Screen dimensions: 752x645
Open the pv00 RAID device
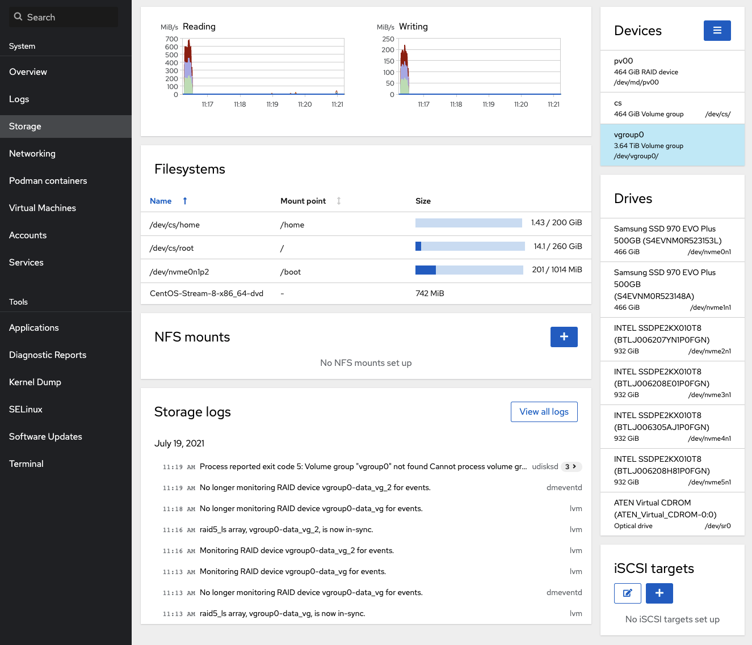pos(672,71)
